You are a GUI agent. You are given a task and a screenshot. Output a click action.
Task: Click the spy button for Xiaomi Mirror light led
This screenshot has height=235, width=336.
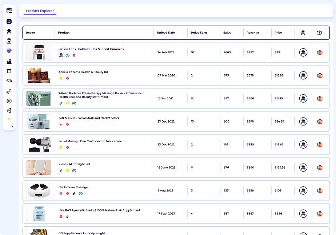point(303,168)
